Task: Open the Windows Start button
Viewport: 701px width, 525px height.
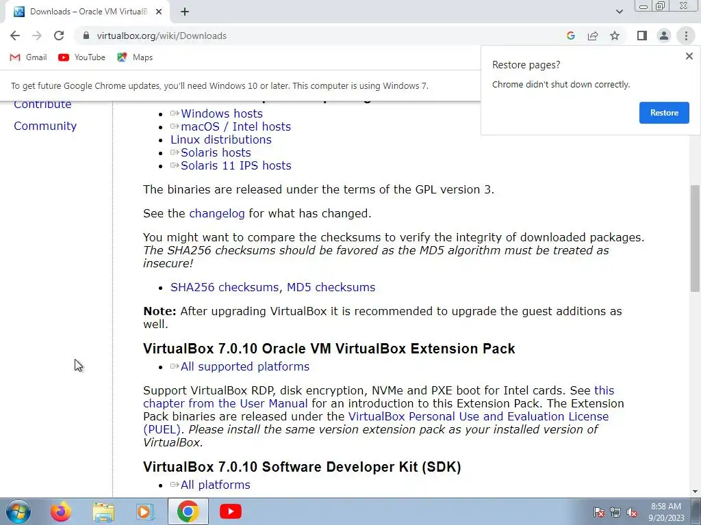Action: [x=18, y=511]
